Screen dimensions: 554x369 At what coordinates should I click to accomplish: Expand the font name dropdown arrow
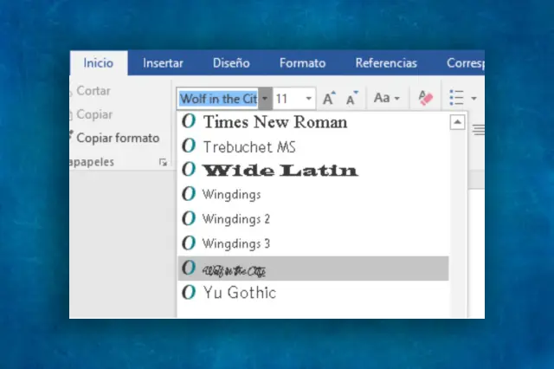[265, 99]
